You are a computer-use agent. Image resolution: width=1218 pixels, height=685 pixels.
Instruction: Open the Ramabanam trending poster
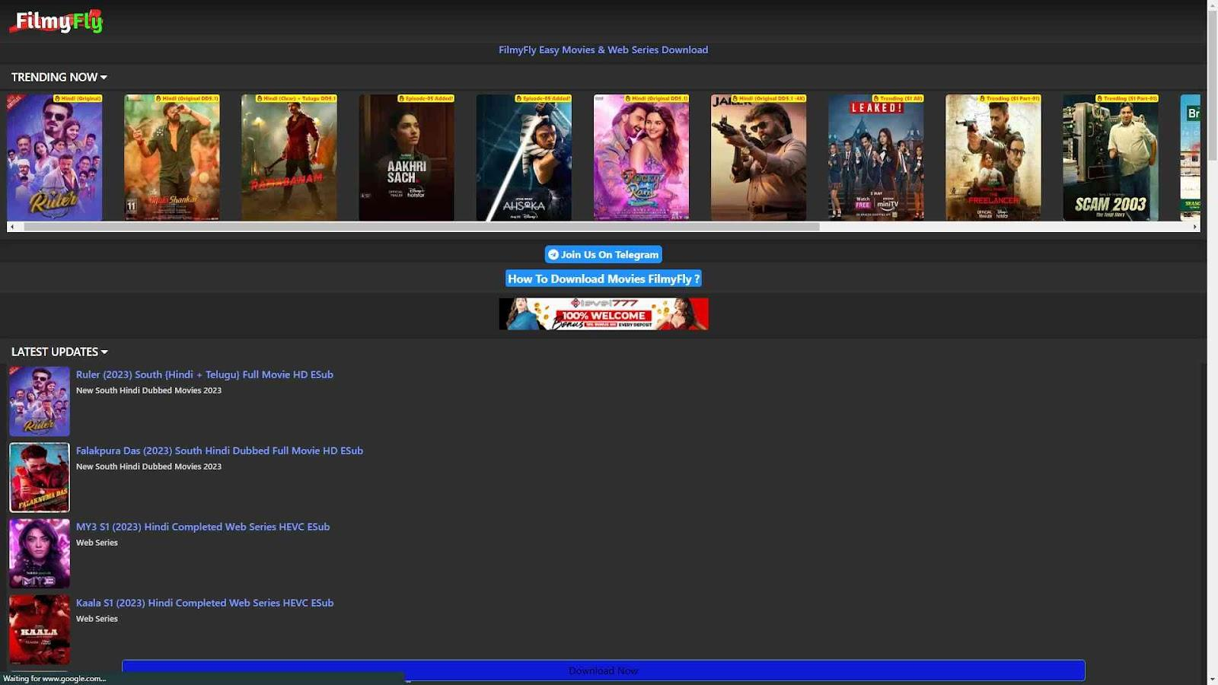tap(289, 158)
